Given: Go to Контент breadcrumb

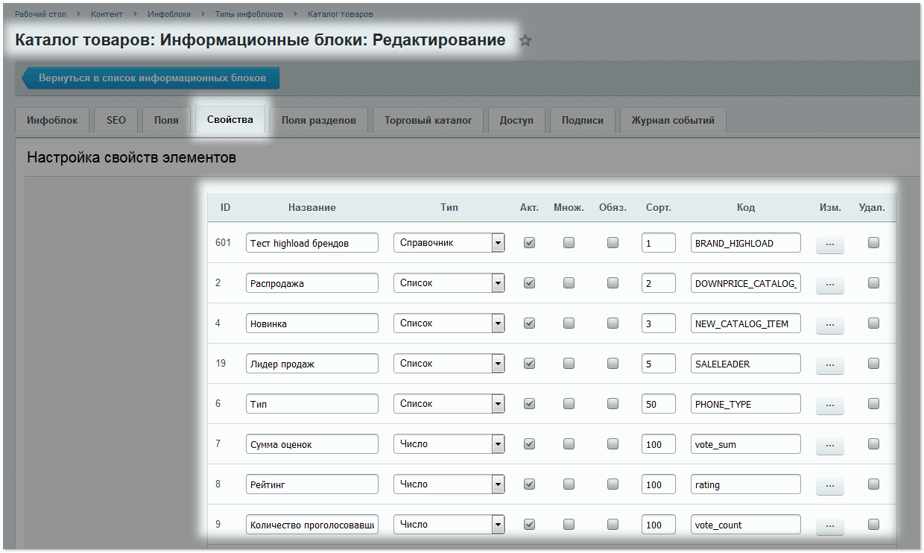Looking at the screenshot, I should (x=107, y=14).
